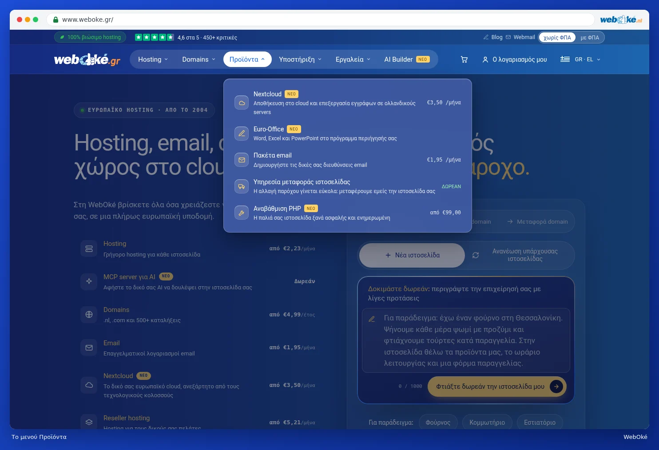Pick the Κομμωτήριο example chip
Screen dimensions: 659x450
pos(487,422)
